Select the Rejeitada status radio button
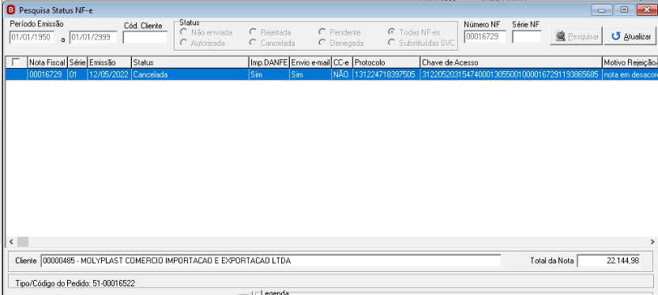 (x=253, y=32)
